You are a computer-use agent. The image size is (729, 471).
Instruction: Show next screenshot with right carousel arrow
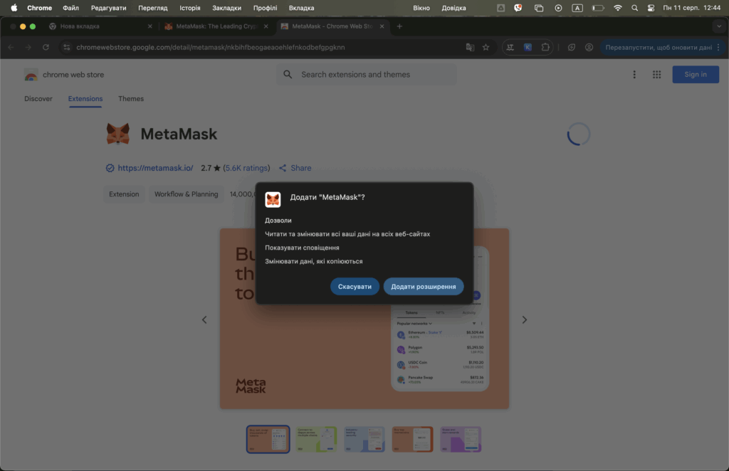click(525, 320)
